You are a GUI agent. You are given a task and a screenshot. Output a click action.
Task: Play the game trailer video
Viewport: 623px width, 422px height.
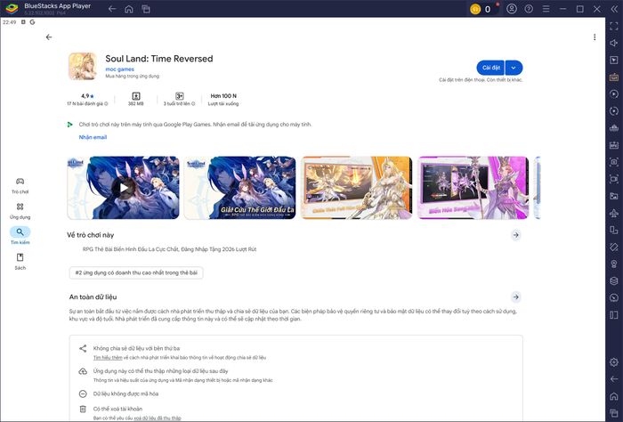[x=123, y=188]
